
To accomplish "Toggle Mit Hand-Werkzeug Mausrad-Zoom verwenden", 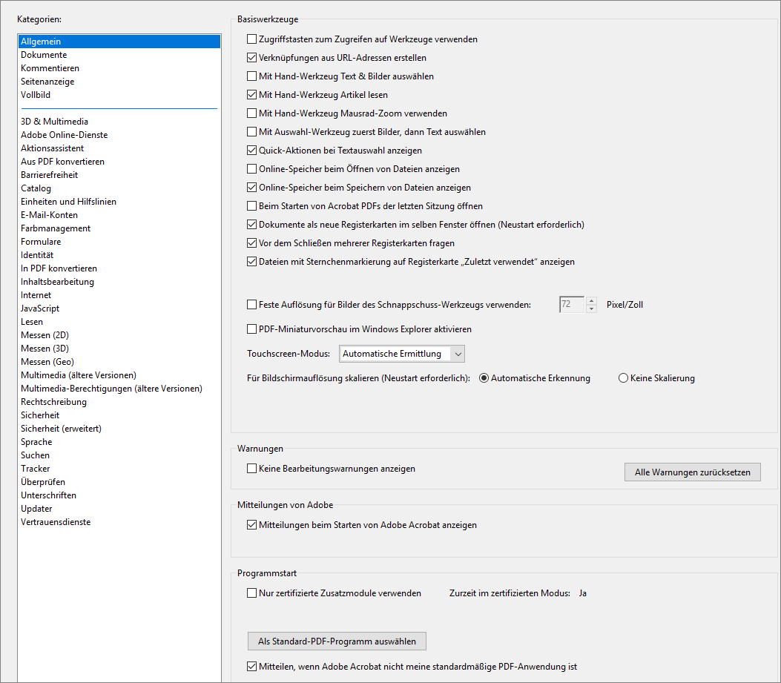I will (251, 113).
